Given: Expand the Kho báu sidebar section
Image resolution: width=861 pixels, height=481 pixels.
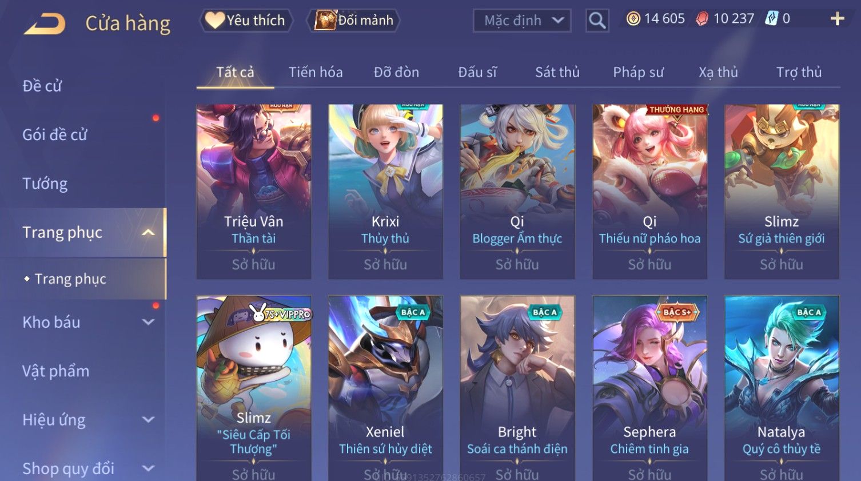Looking at the screenshot, I should tap(148, 322).
